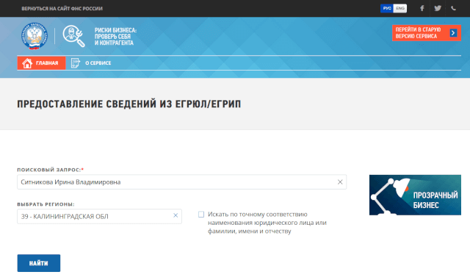Screen dimensions: 470x280
Task: Return to the FNS Russia website link
Action: pyautogui.click(x=62, y=8)
